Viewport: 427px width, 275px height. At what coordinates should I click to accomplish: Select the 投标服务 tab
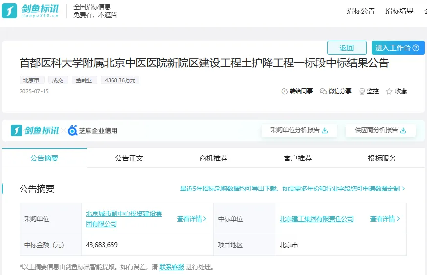point(382,158)
